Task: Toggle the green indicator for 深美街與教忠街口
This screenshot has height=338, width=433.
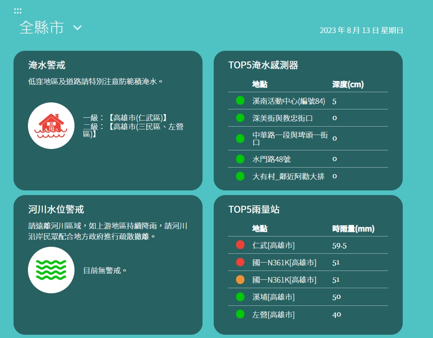Action: click(240, 118)
